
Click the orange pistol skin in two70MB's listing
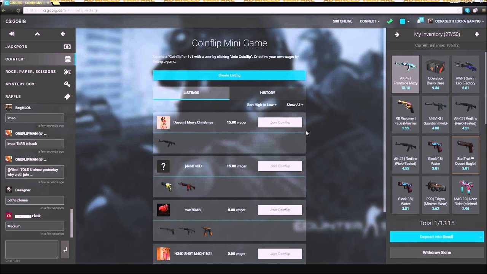click(207, 231)
